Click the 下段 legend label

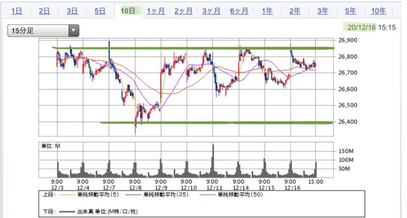tap(49, 211)
